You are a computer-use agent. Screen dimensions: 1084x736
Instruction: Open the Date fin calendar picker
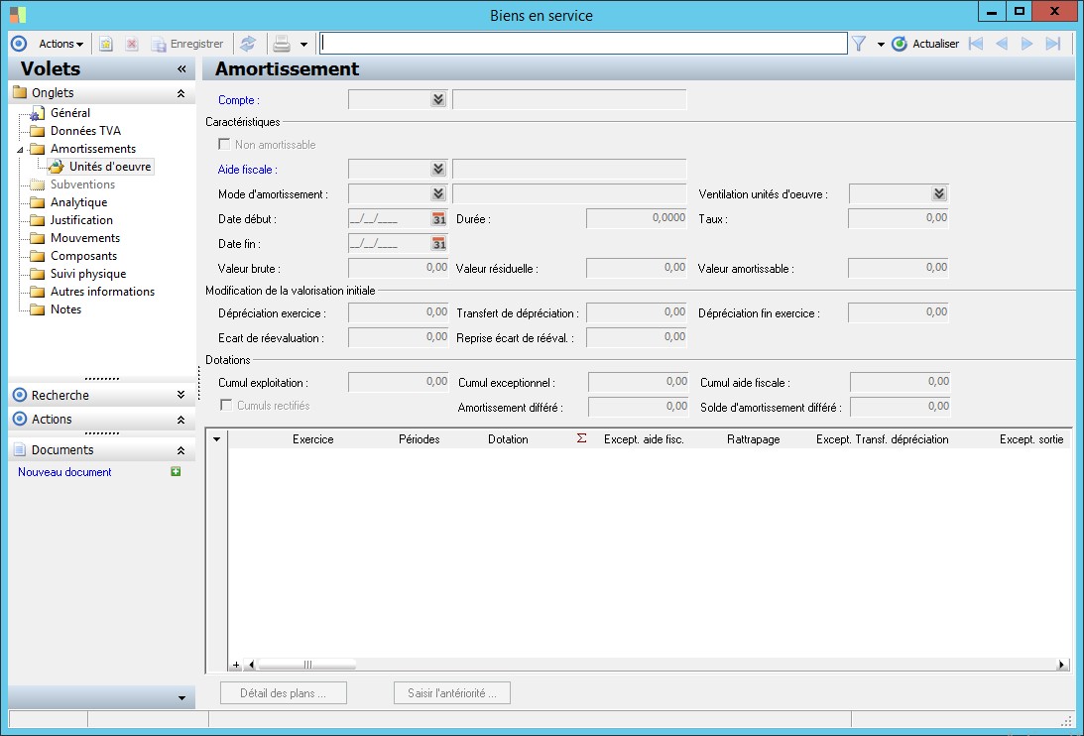pyautogui.click(x=439, y=243)
